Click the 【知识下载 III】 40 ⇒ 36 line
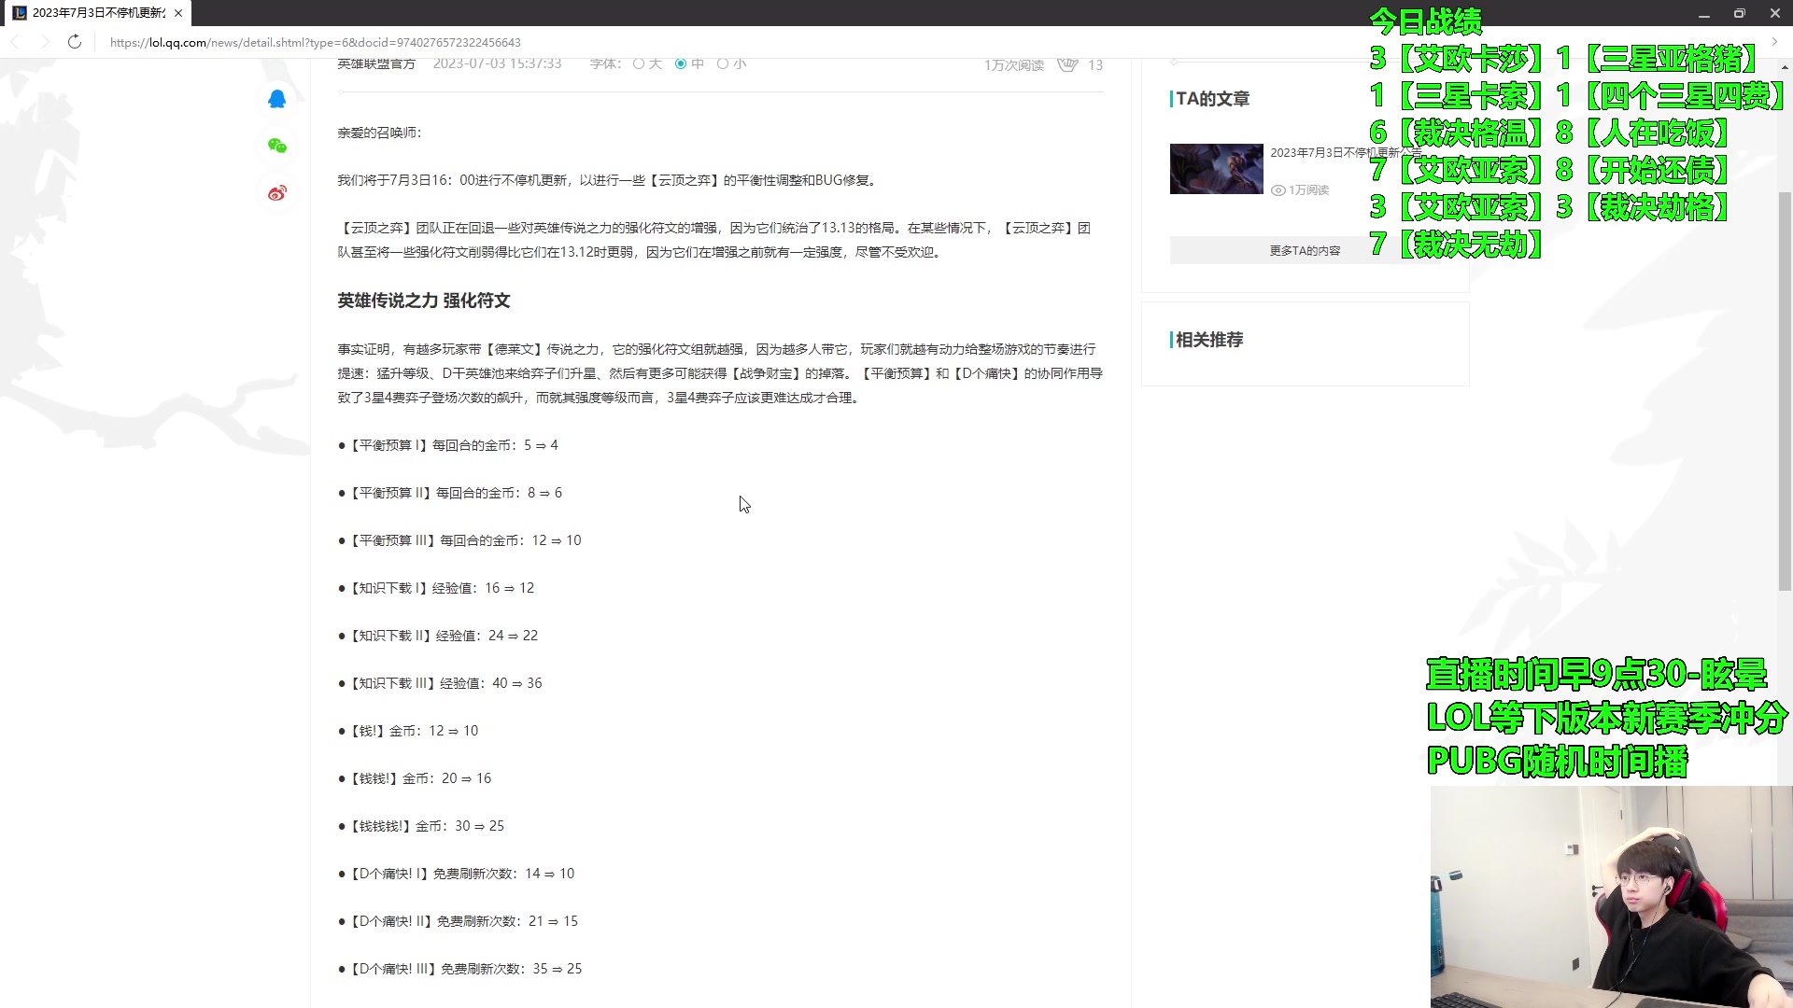 pyautogui.click(x=440, y=683)
